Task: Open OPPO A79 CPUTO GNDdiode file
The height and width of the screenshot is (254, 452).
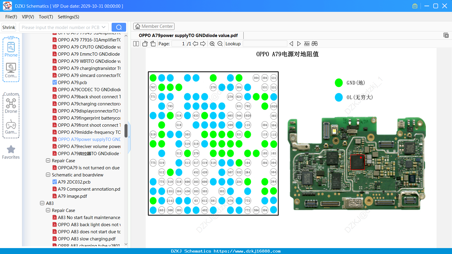Action: pos(87,47)
